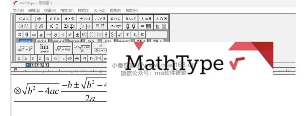Open the 帮助(H) menu

132,10
